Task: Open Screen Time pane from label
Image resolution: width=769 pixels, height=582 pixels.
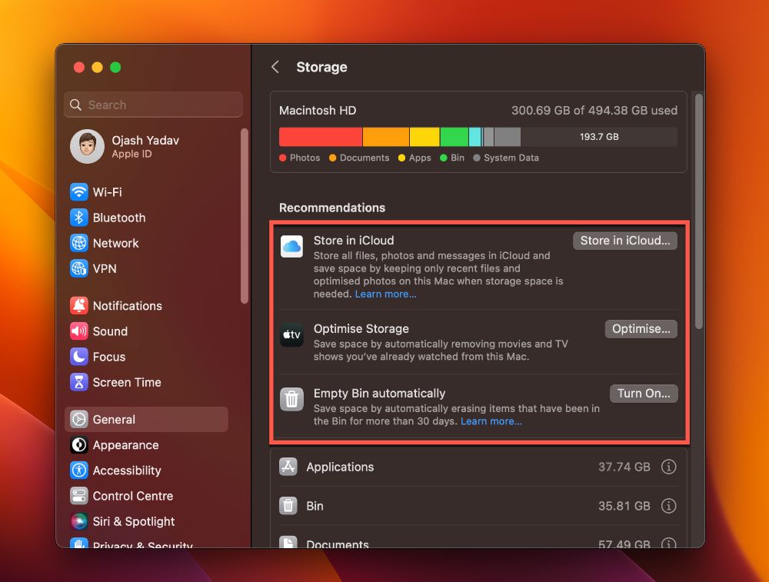Action: click(127, 382)
